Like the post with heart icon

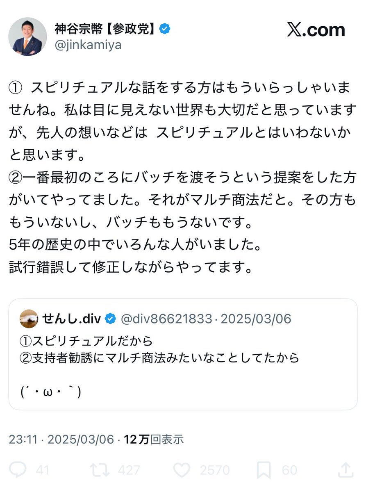coord(181,469)
